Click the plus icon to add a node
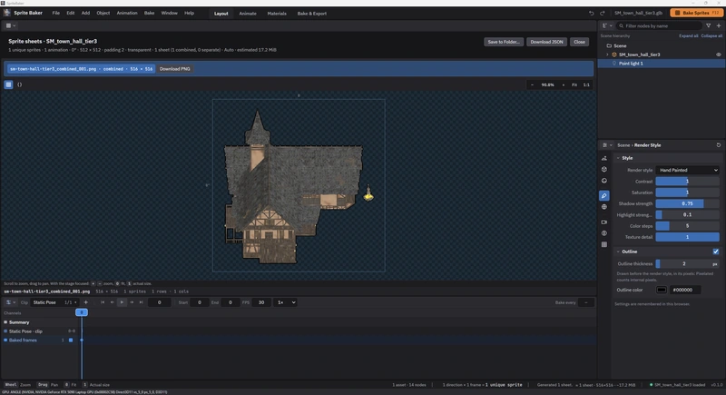Image resolution: width=726 pixels, height=395 pixels. 719,26
